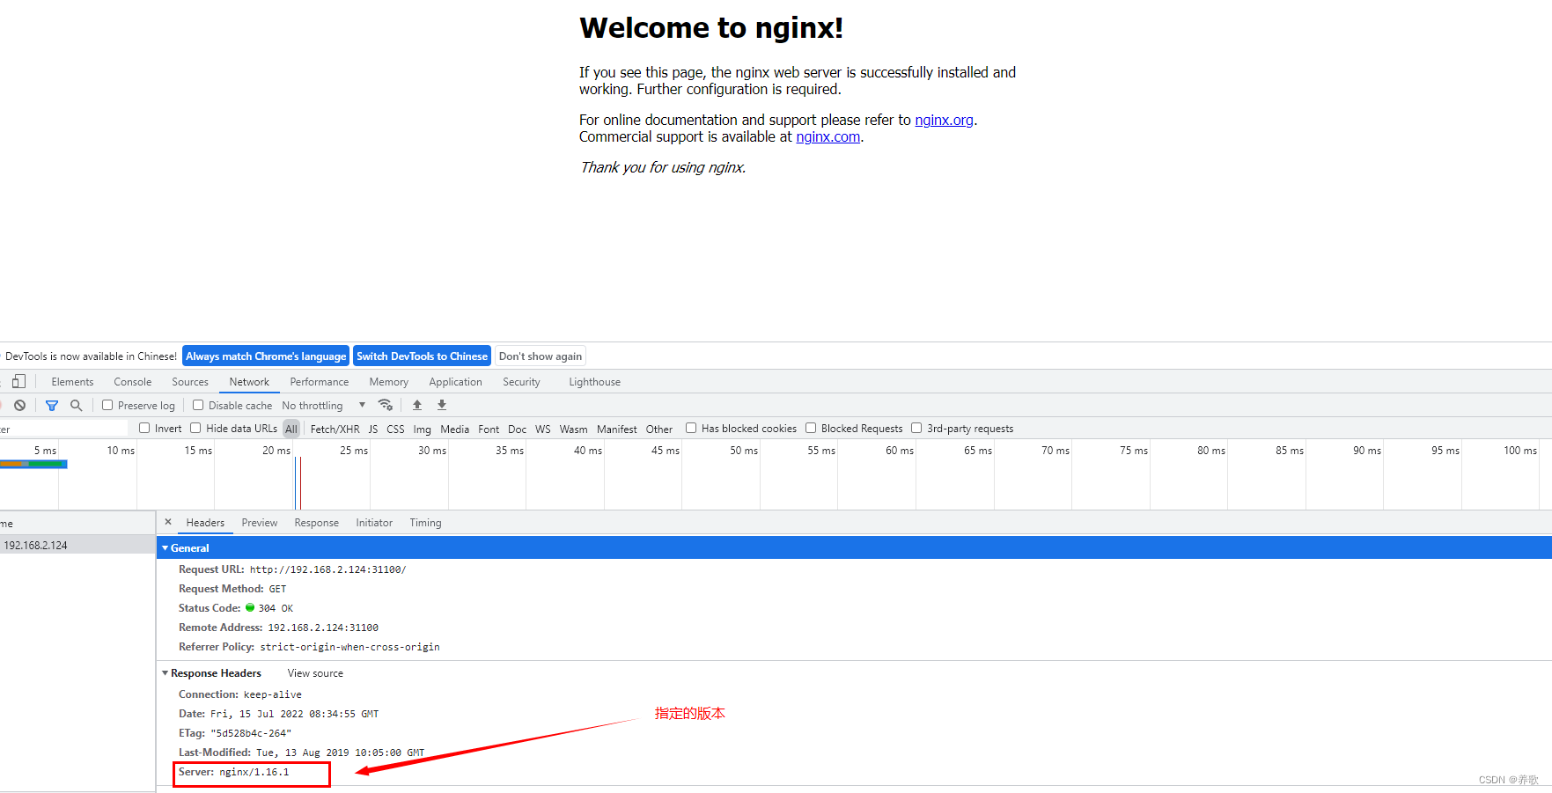The width and height of the screenshot is (1552, 793).
Task: Collapse the Response Headers section
Action: point(165,672)
